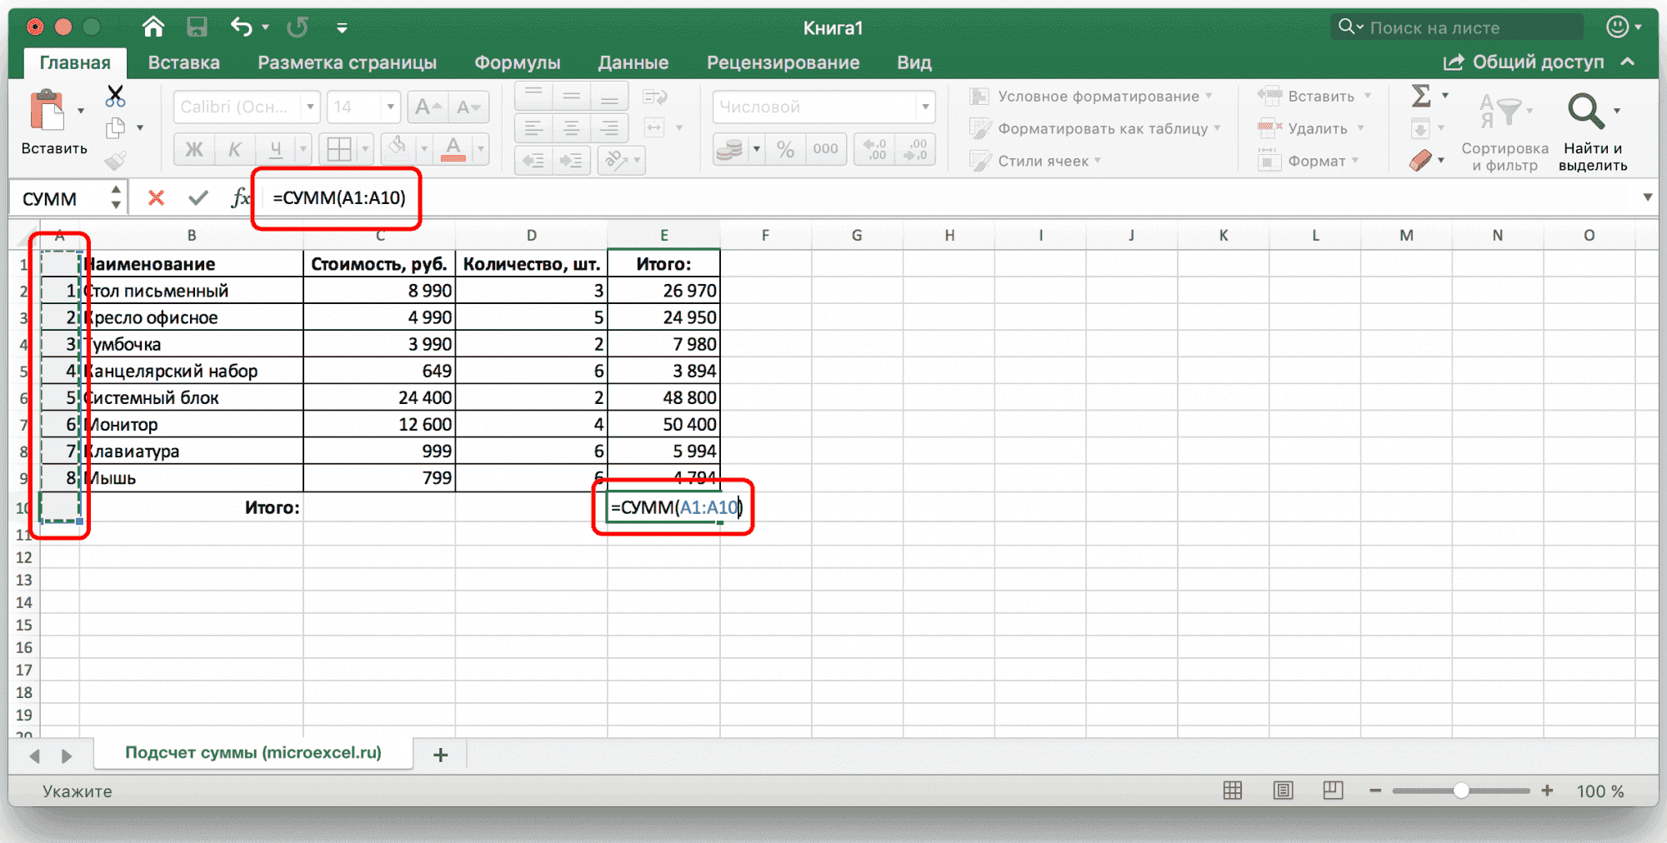The width and height of the screenshot is (1667, 843).
Task: Toggle italic formatting К button
Action: point(234,149)
